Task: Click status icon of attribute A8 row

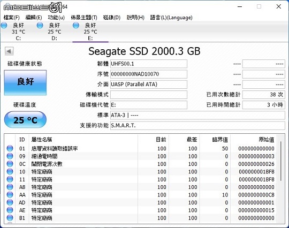Action: pyautogui.click(x=10, y=187)
